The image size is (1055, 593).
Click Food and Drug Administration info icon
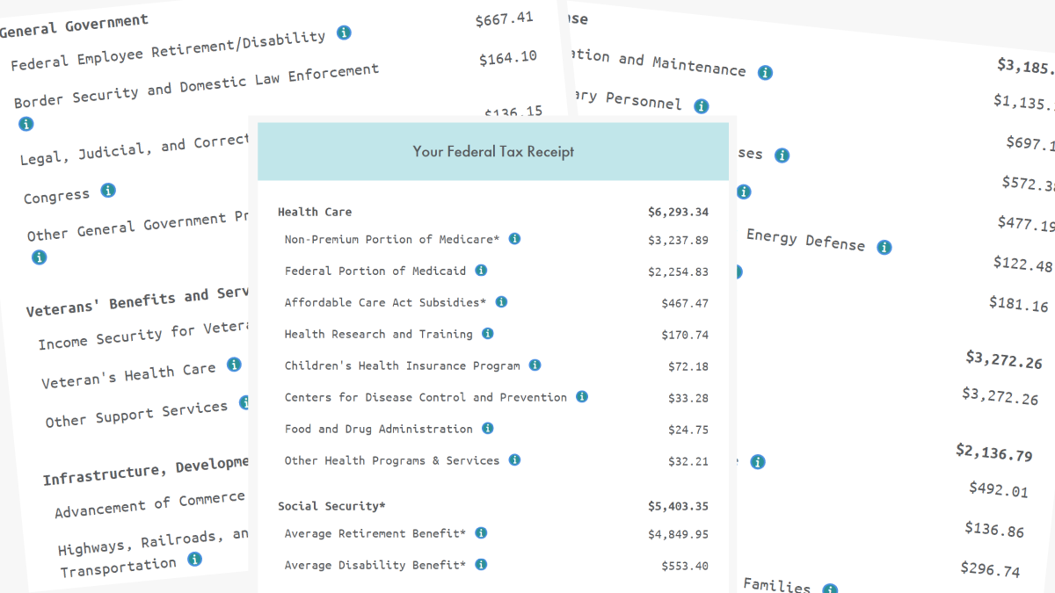pyautogui.click(x=488, y=429)
